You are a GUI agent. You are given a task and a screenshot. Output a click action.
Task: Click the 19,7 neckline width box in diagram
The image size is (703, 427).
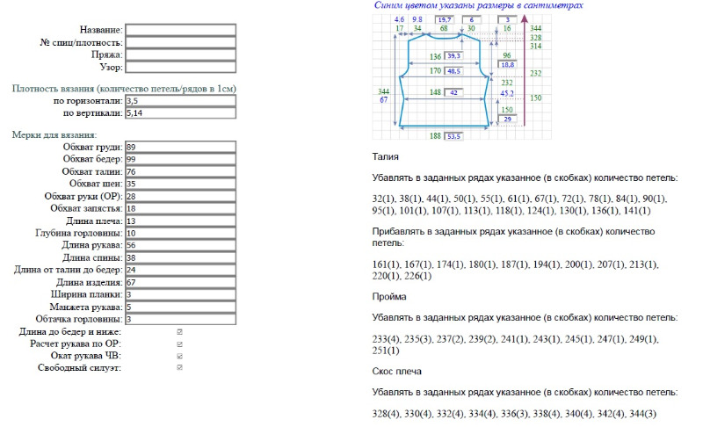pos(445,18)
